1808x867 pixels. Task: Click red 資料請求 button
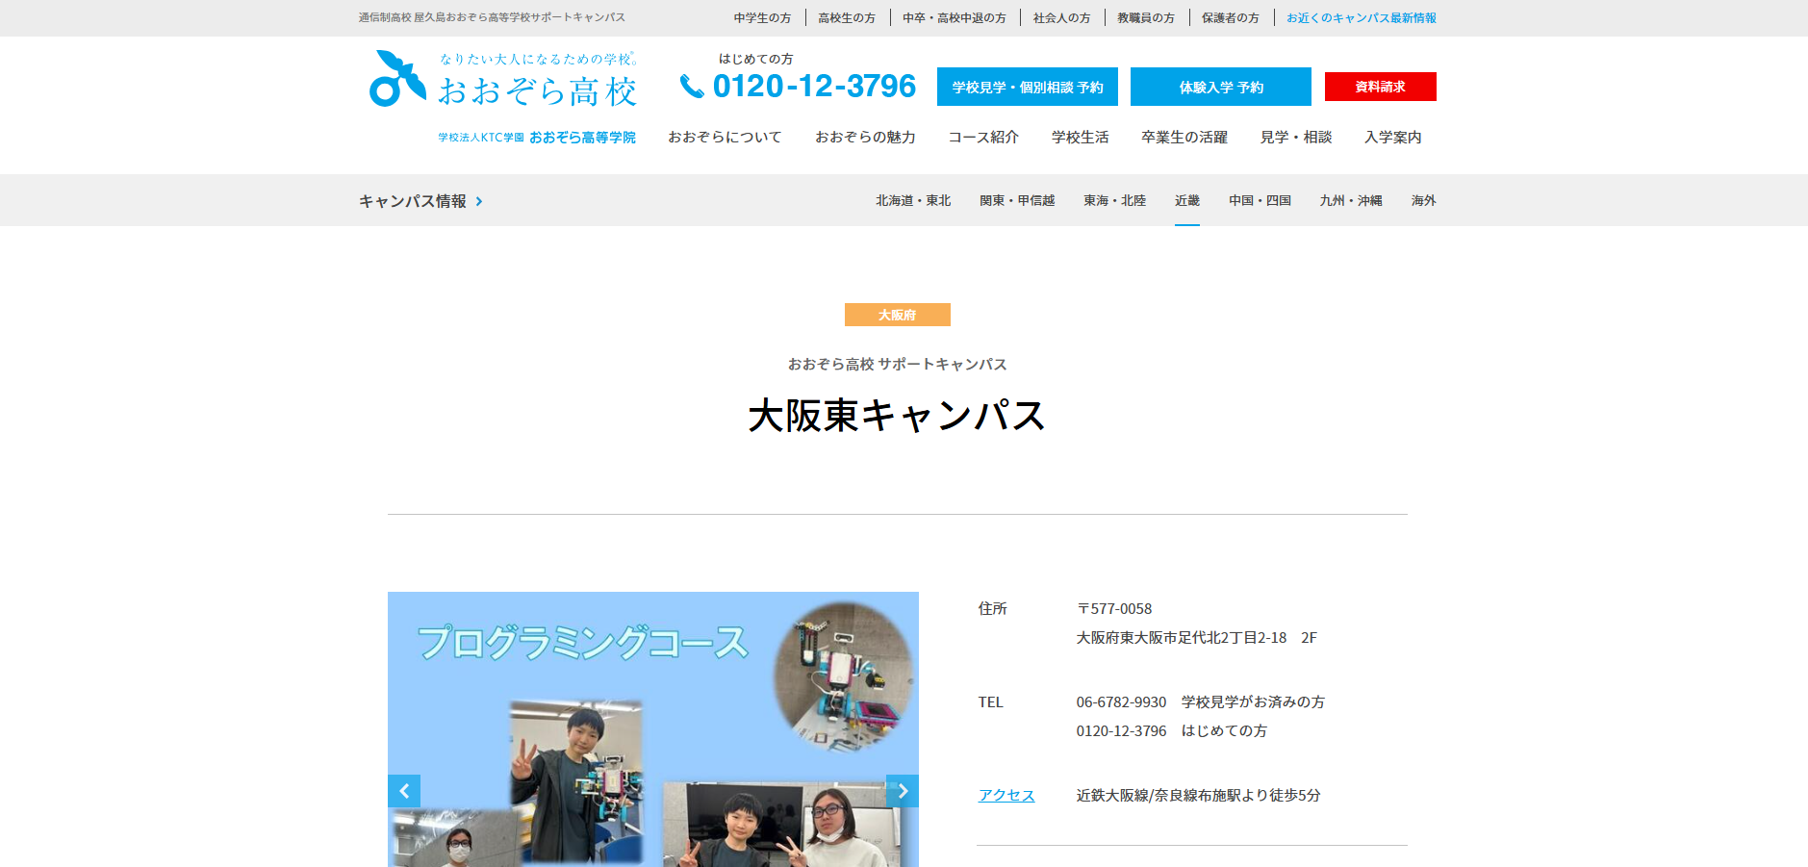(1381, 87)
